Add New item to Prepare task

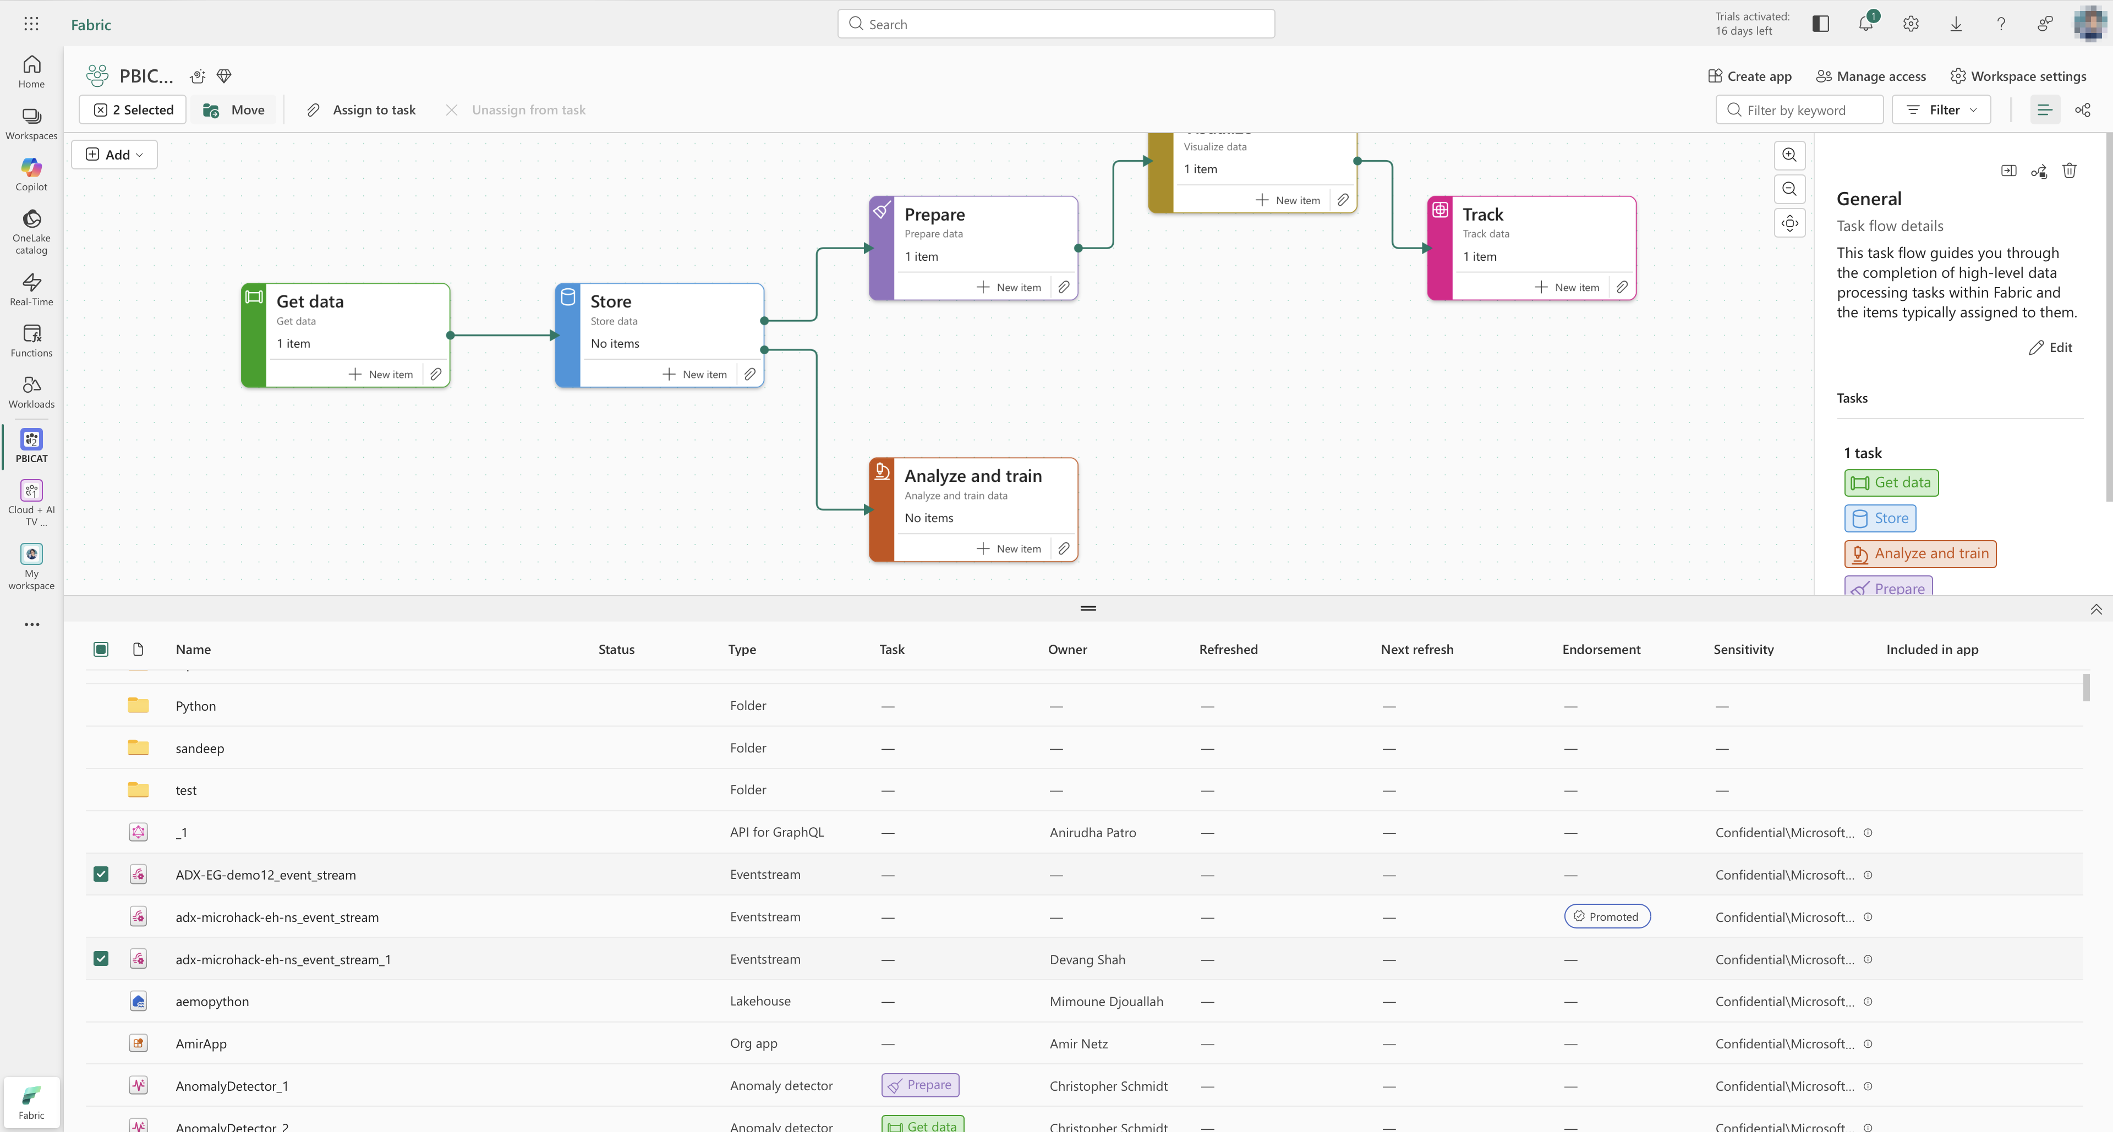(x=1009, y=287)
